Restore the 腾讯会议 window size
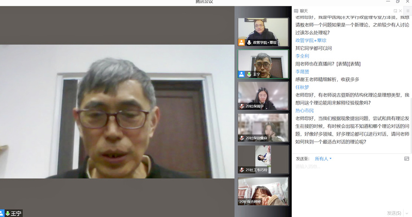412x217 pixels. [398, 2]
